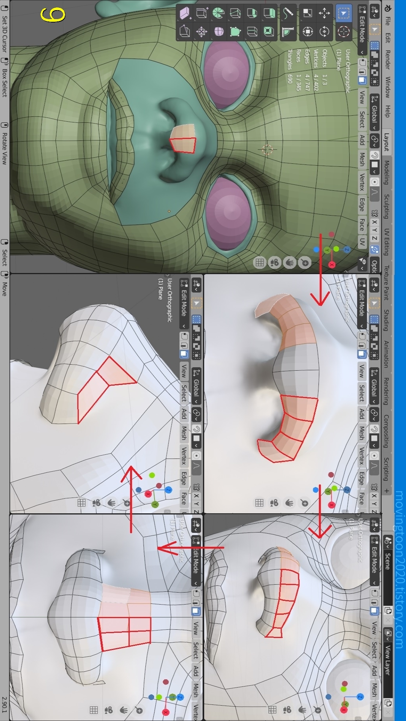Select the Poly Build tool
406x721 pixels.
pos(235,32)
